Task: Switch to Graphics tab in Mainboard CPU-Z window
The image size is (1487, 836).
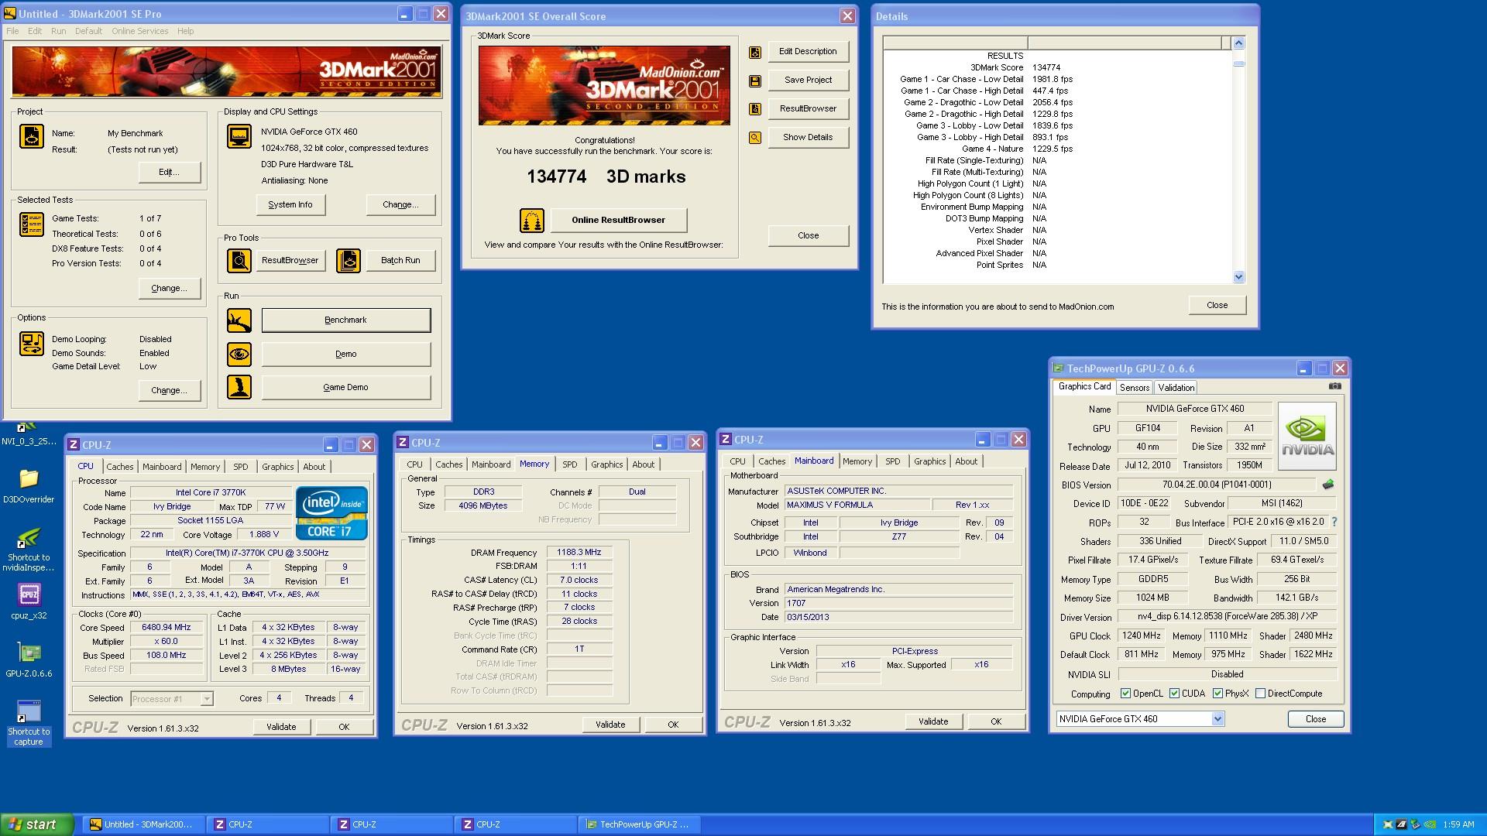Action: click(929, 461)
